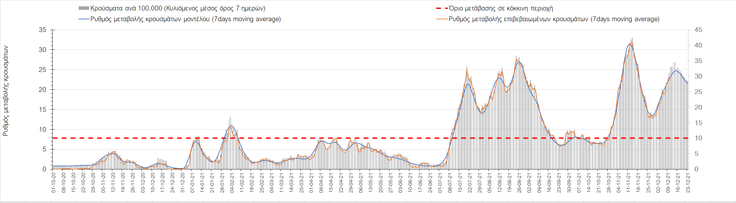Image resolution: width=736 pixels, height=203 pixels.
Task: Select the 'Όριο μετάβασης σε κόκκινη περιοχή' legend label
Action: coord(501,9)
